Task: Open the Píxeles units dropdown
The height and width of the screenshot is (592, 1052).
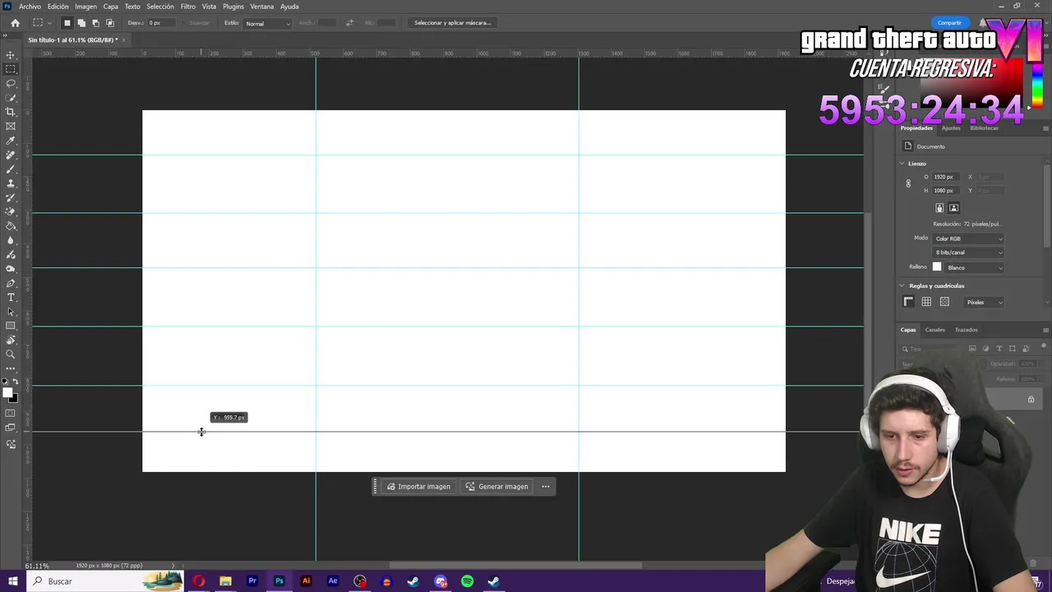Action: pos(984,302)
